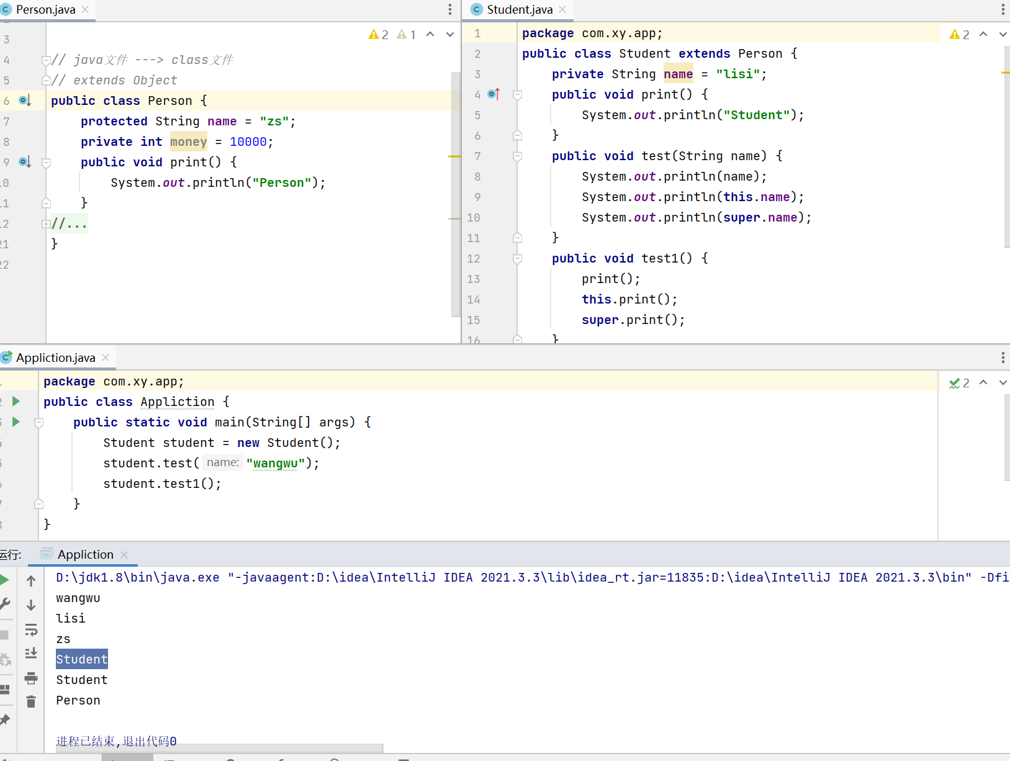Close the Appliction run tab

point(124,555)
